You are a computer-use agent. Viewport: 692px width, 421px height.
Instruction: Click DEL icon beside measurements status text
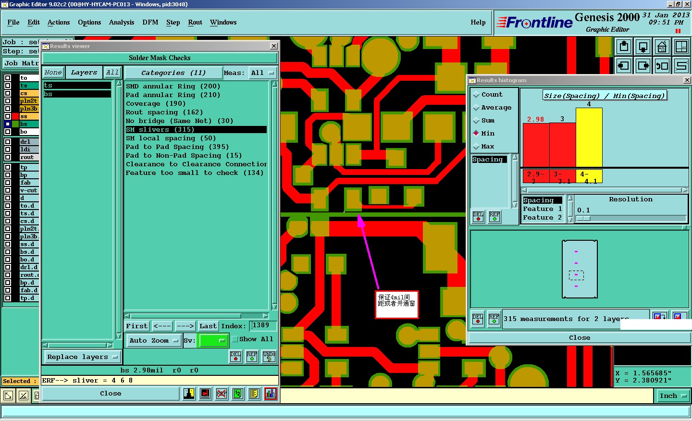[478, 319]
